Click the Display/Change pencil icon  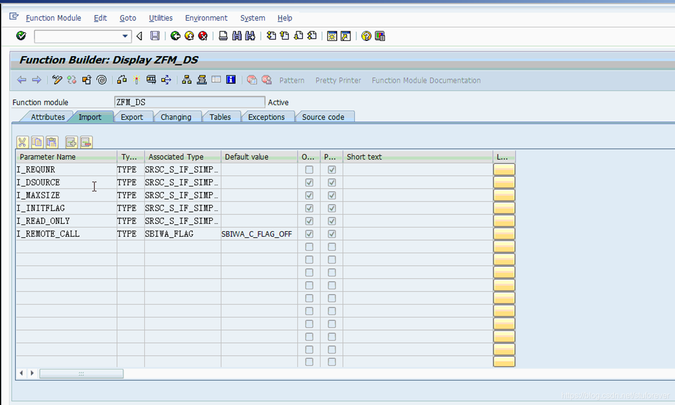click(x=57, y=80)
